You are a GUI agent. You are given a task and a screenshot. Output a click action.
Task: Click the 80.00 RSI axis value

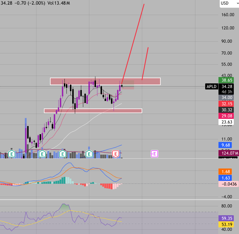click(x=227, y=206)
